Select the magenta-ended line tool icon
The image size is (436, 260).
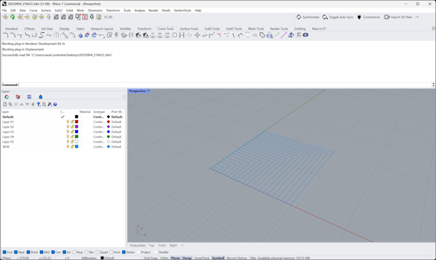tap(283, 35)
